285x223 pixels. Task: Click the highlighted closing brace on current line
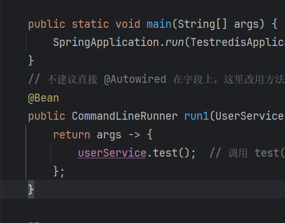[x=31, y=190]
